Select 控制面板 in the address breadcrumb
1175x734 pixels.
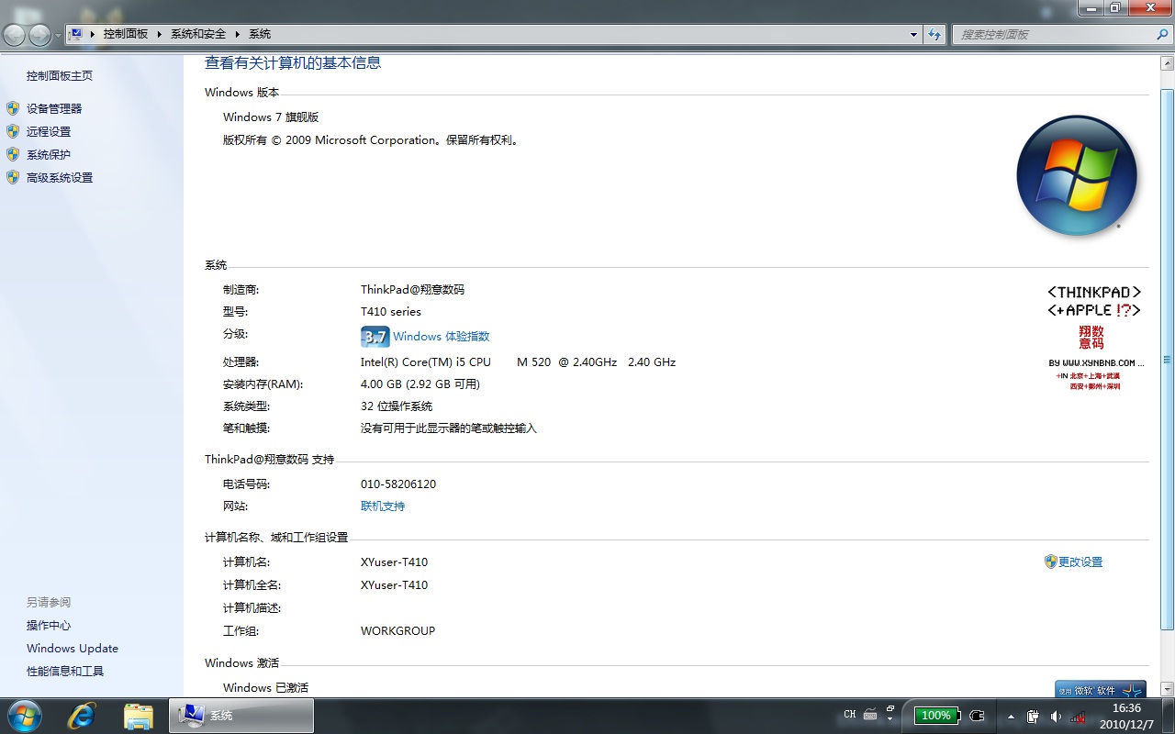point(125,34)
